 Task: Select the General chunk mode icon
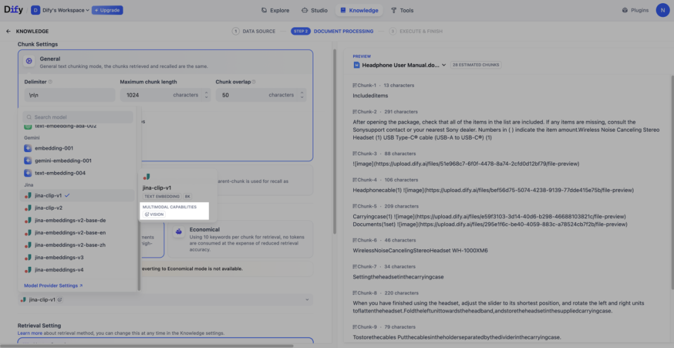click(x=29, y=62)
